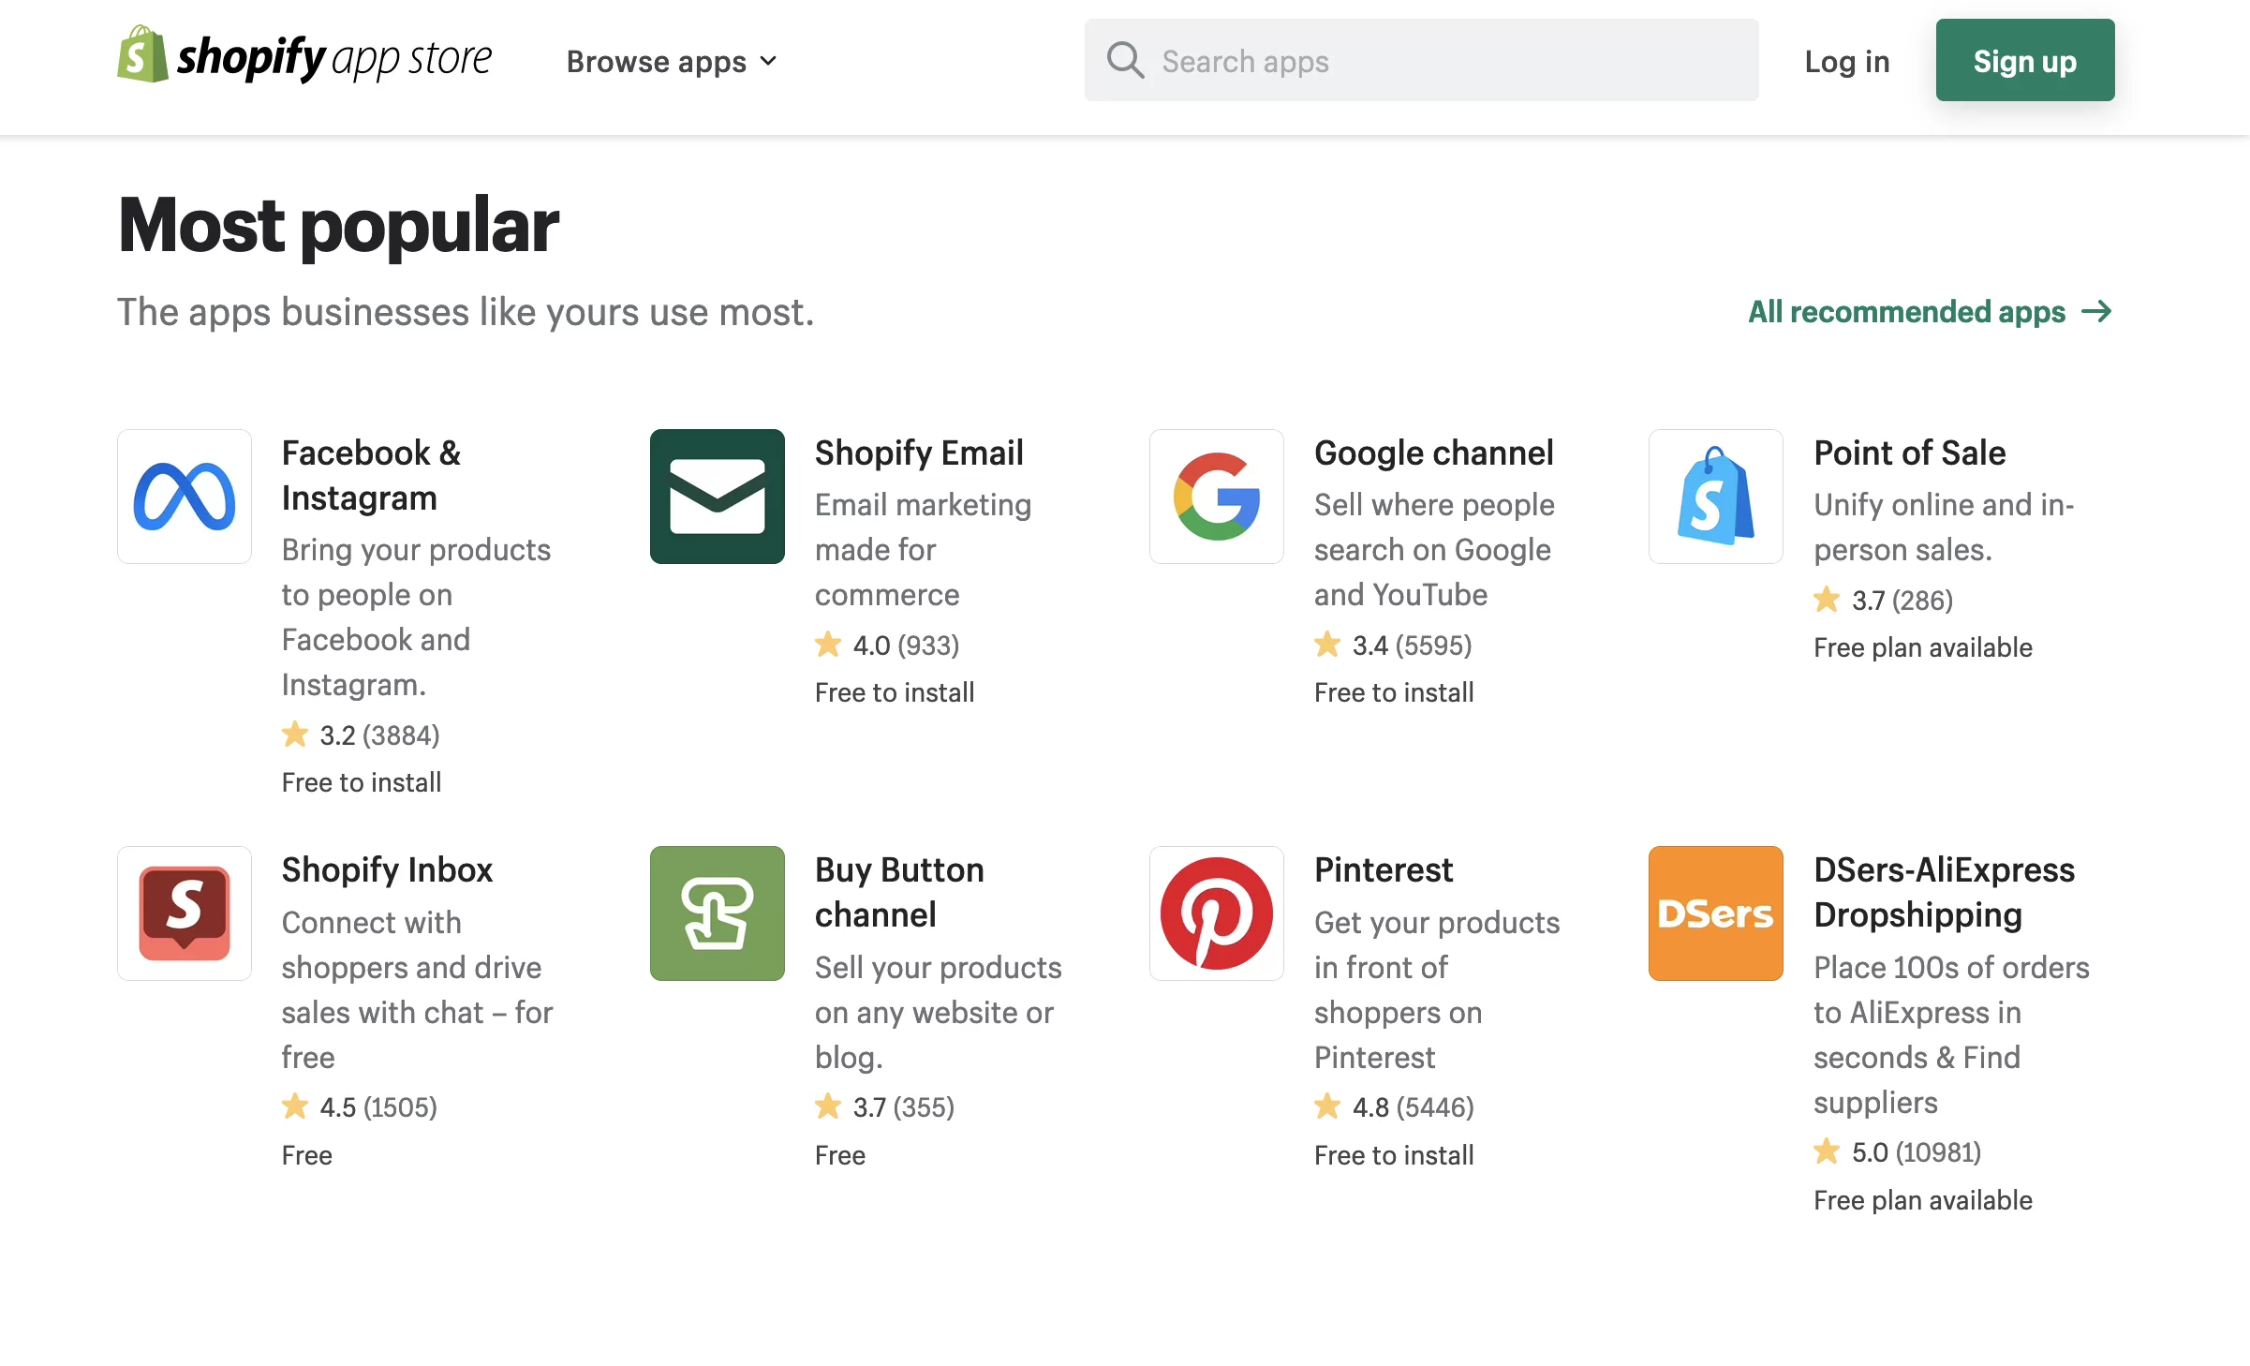Open the Shopify Inbox app title
This screenshot has width=2250, height=1366.
pos(387,869)
